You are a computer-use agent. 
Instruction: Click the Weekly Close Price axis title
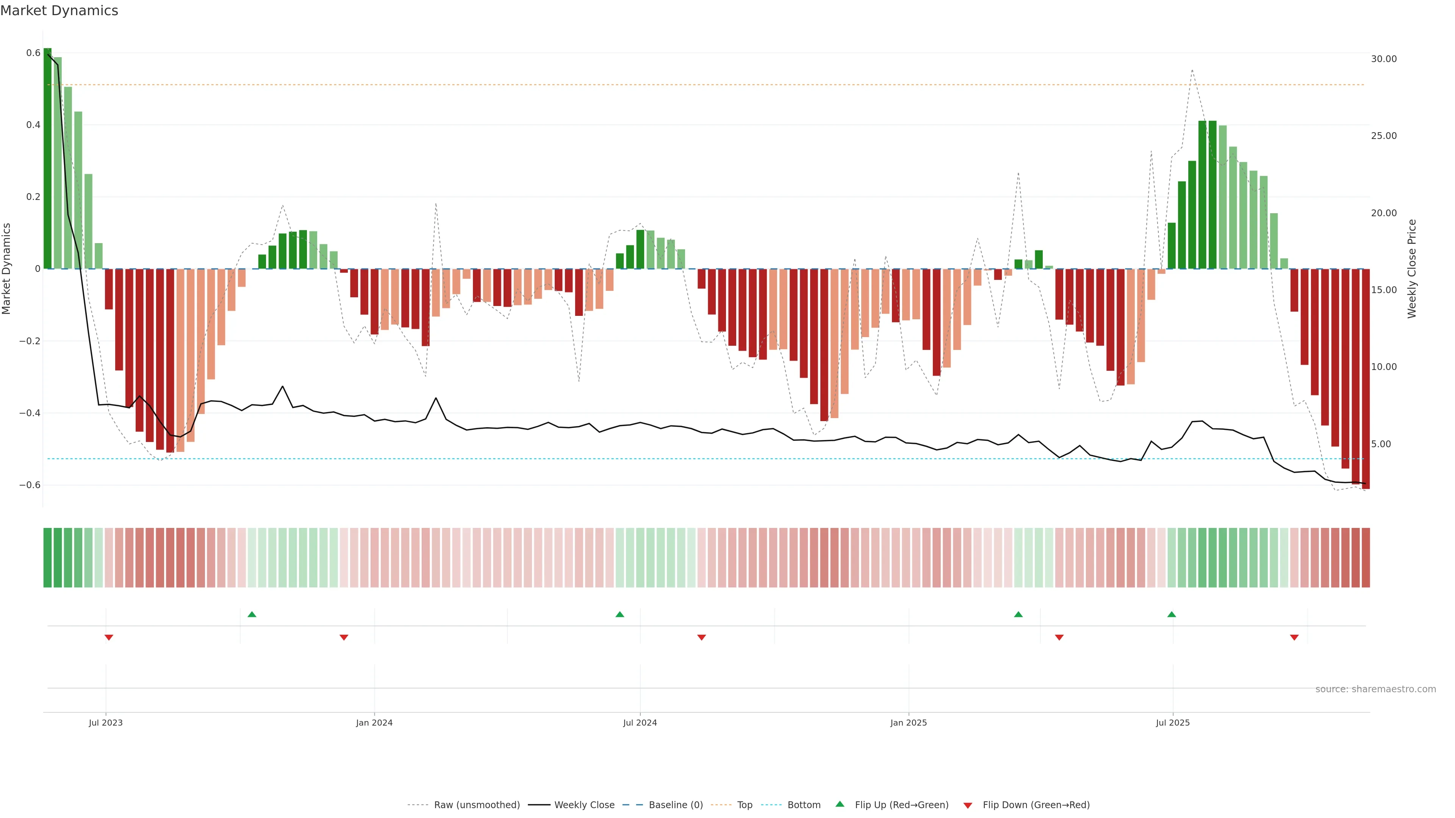coord(1412,269)
